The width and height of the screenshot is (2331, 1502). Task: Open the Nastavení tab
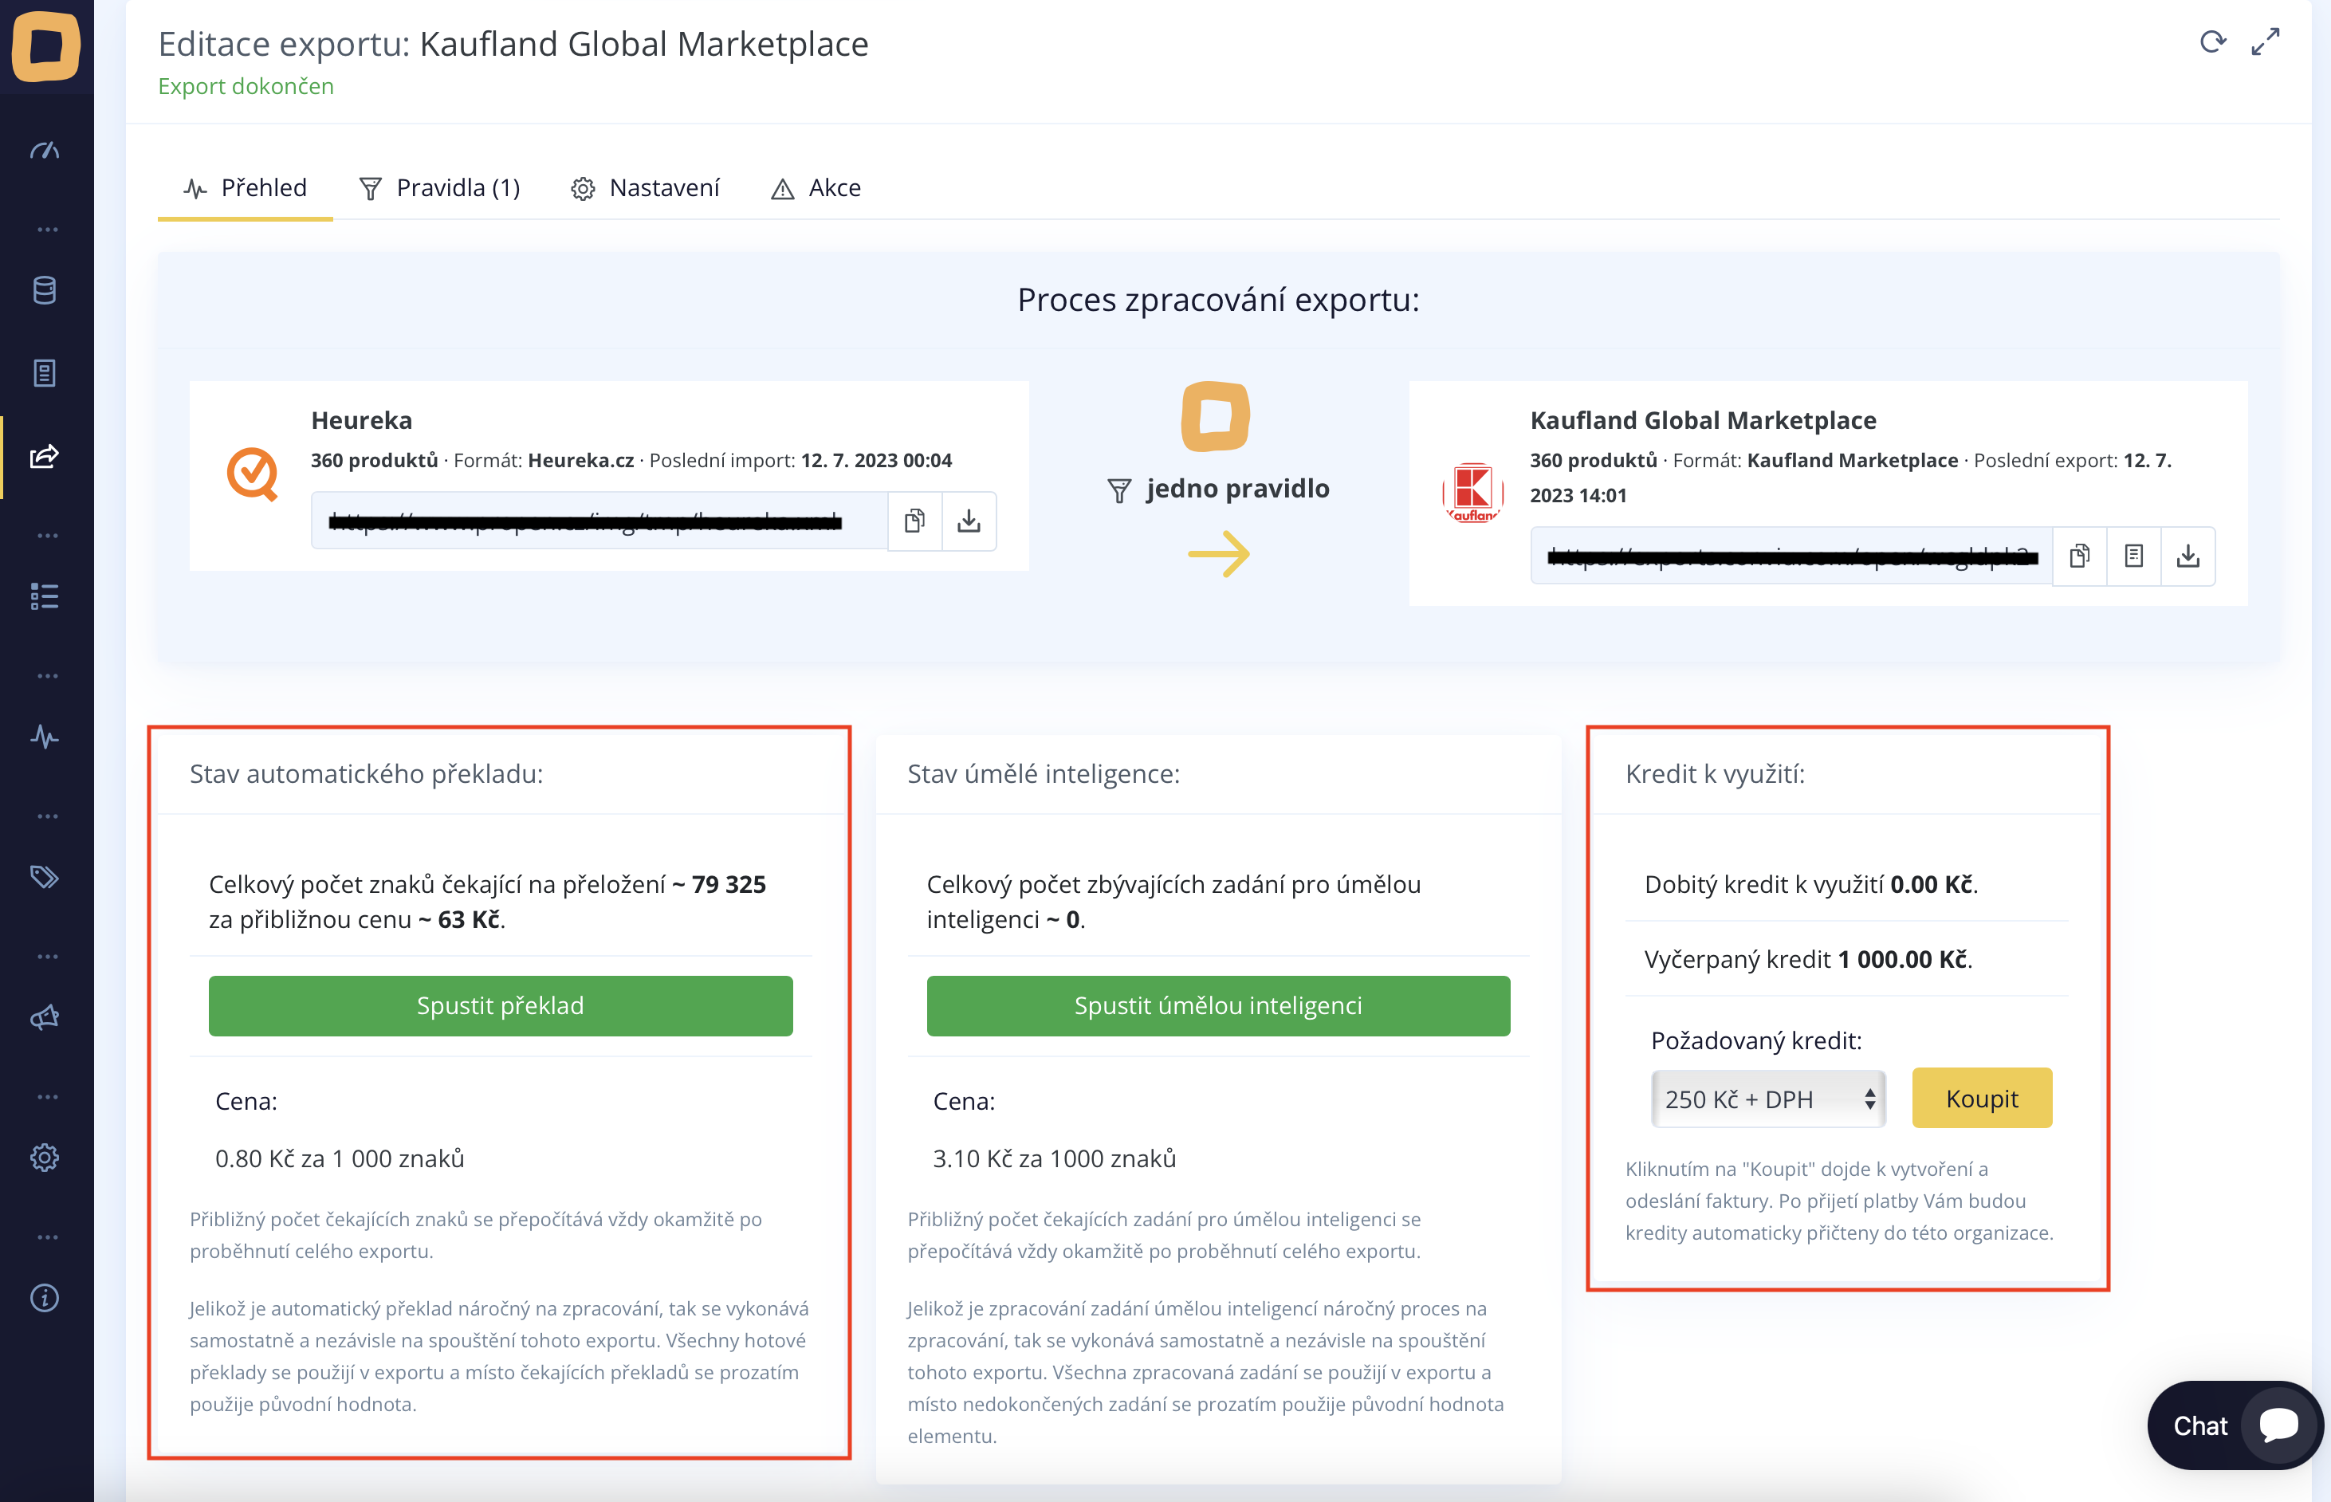tap(646, 188)
